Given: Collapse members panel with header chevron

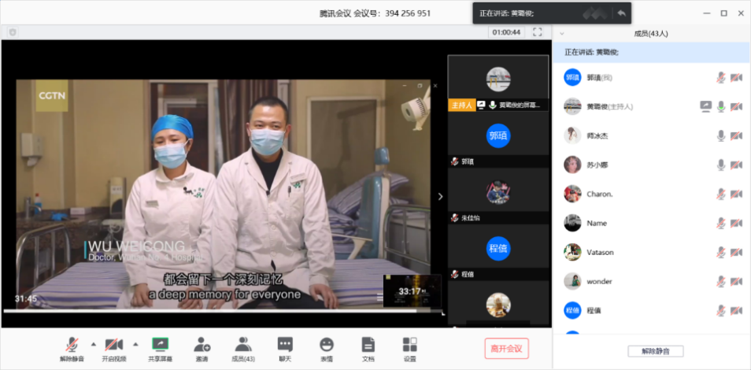Looking at the screenshot, I should point(562,34).
